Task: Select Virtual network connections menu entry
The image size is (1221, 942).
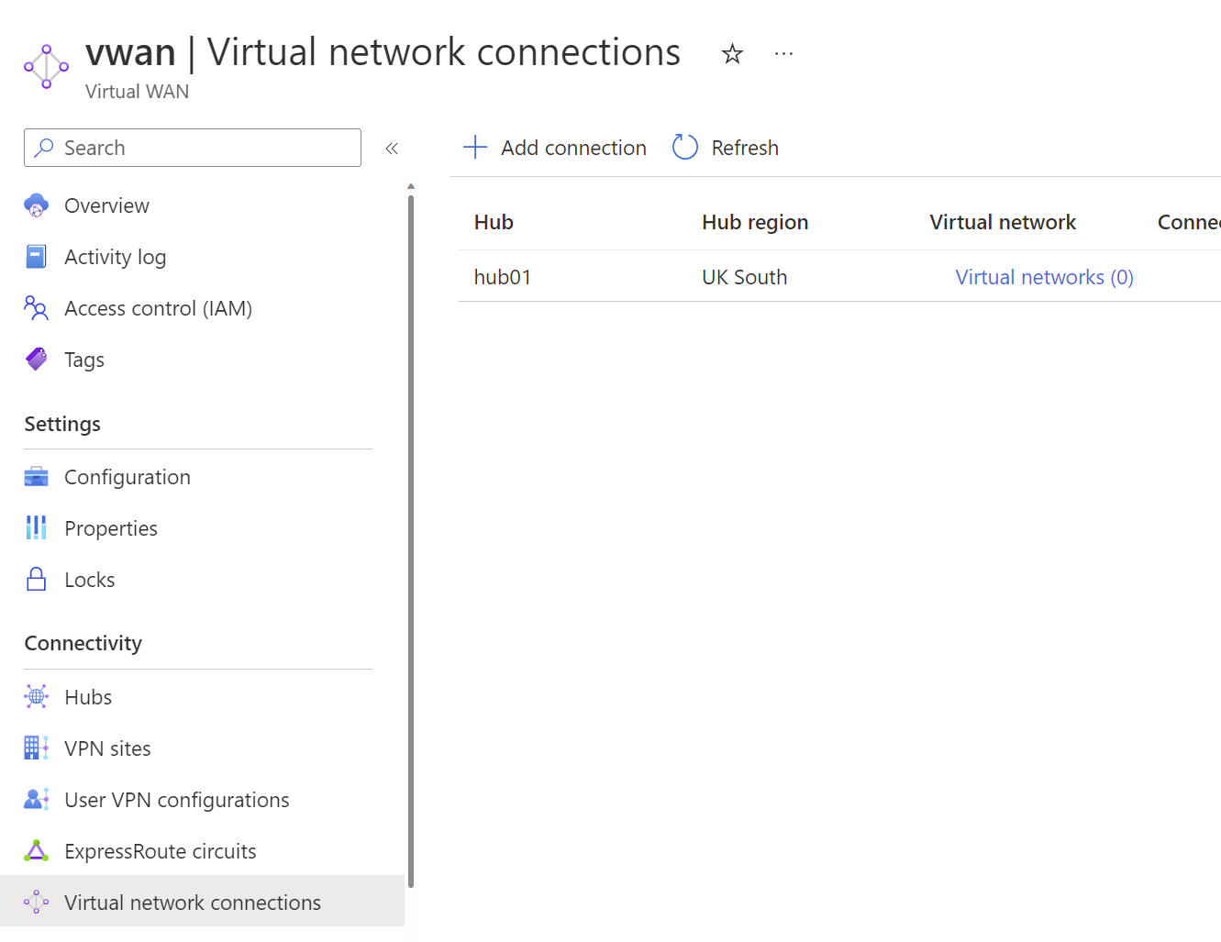Action: 192,902
